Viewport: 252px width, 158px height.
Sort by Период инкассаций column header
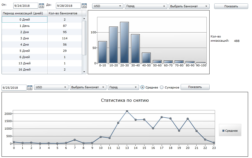24,13
